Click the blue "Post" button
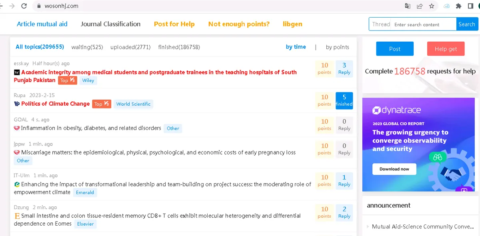Screen dimensions: 480x236 [x=395, y=48]
